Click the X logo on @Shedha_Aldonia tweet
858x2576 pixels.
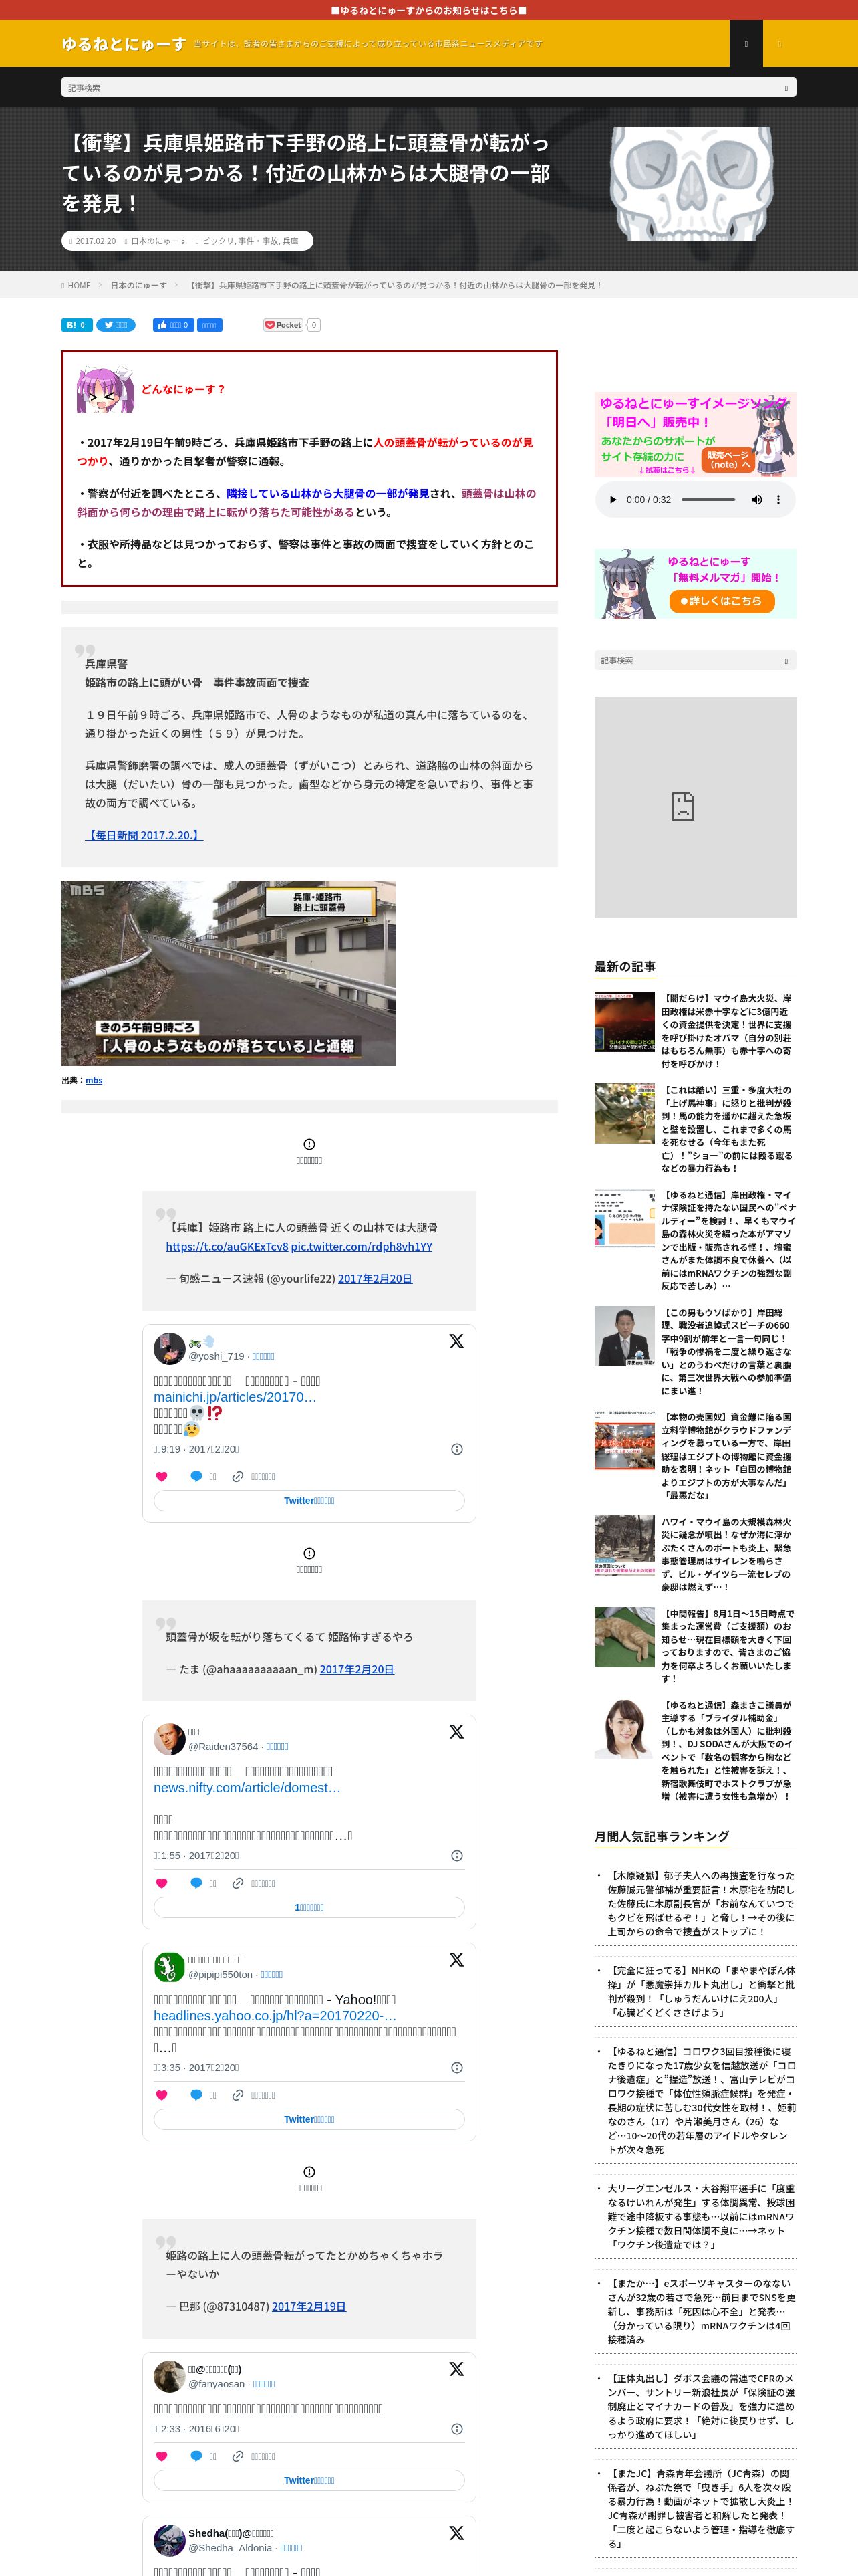(456, 2533)
